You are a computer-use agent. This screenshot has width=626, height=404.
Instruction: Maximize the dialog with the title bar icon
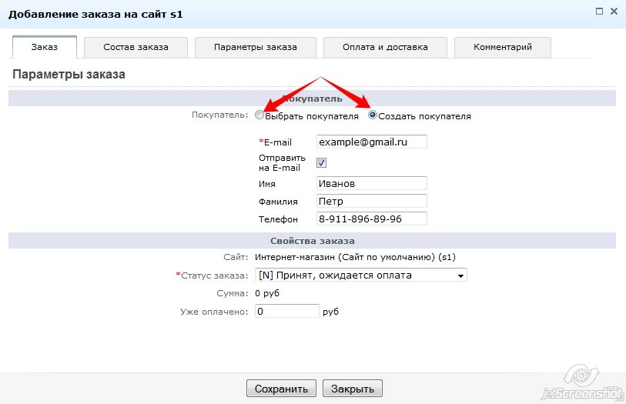coord(600,11)
